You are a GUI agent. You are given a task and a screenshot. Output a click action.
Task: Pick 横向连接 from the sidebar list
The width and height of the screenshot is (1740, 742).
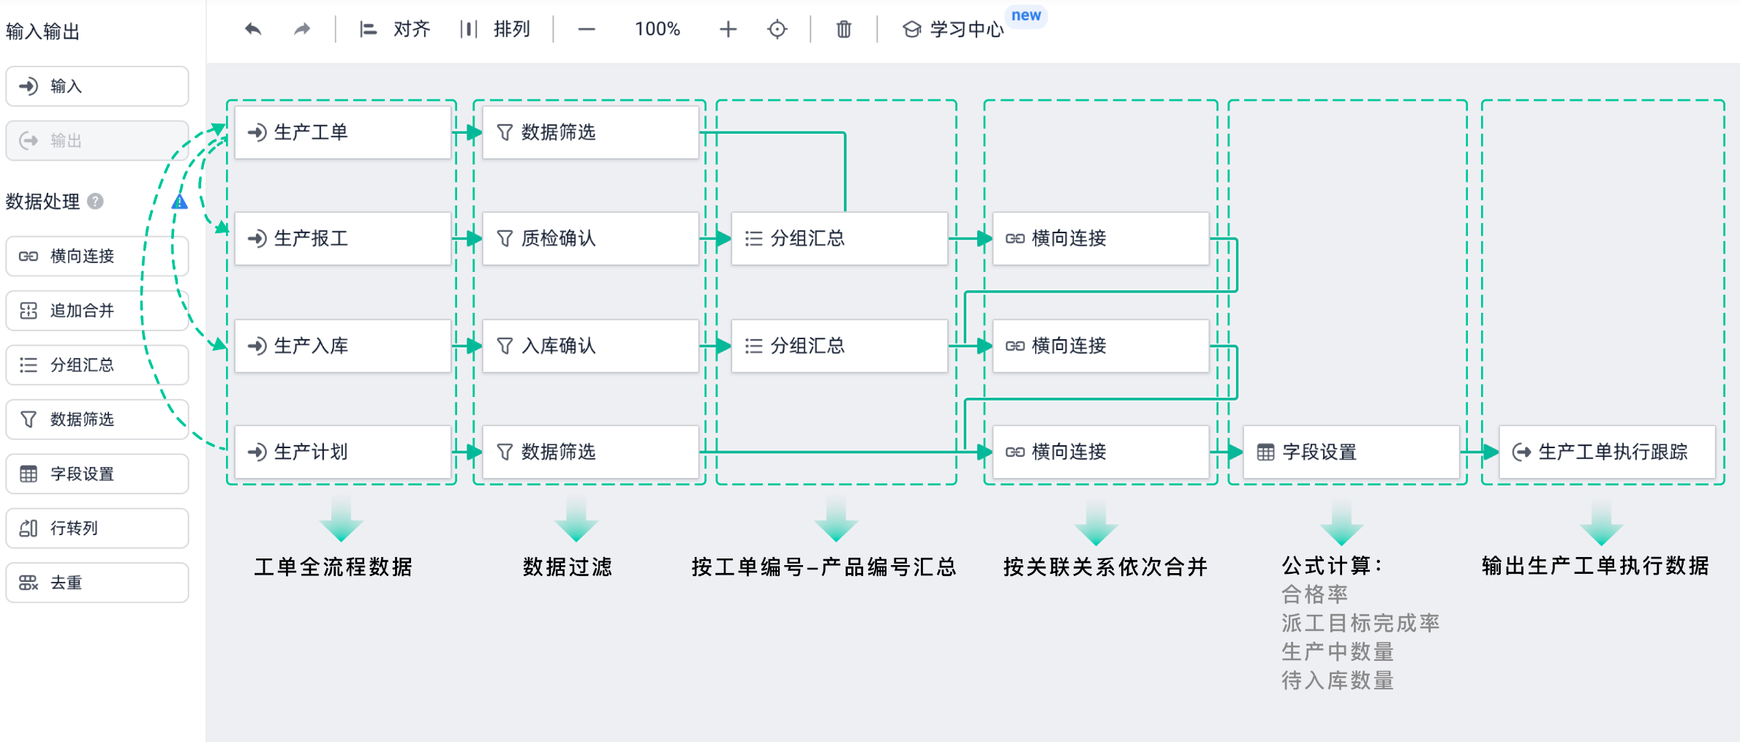pos(97,256)
